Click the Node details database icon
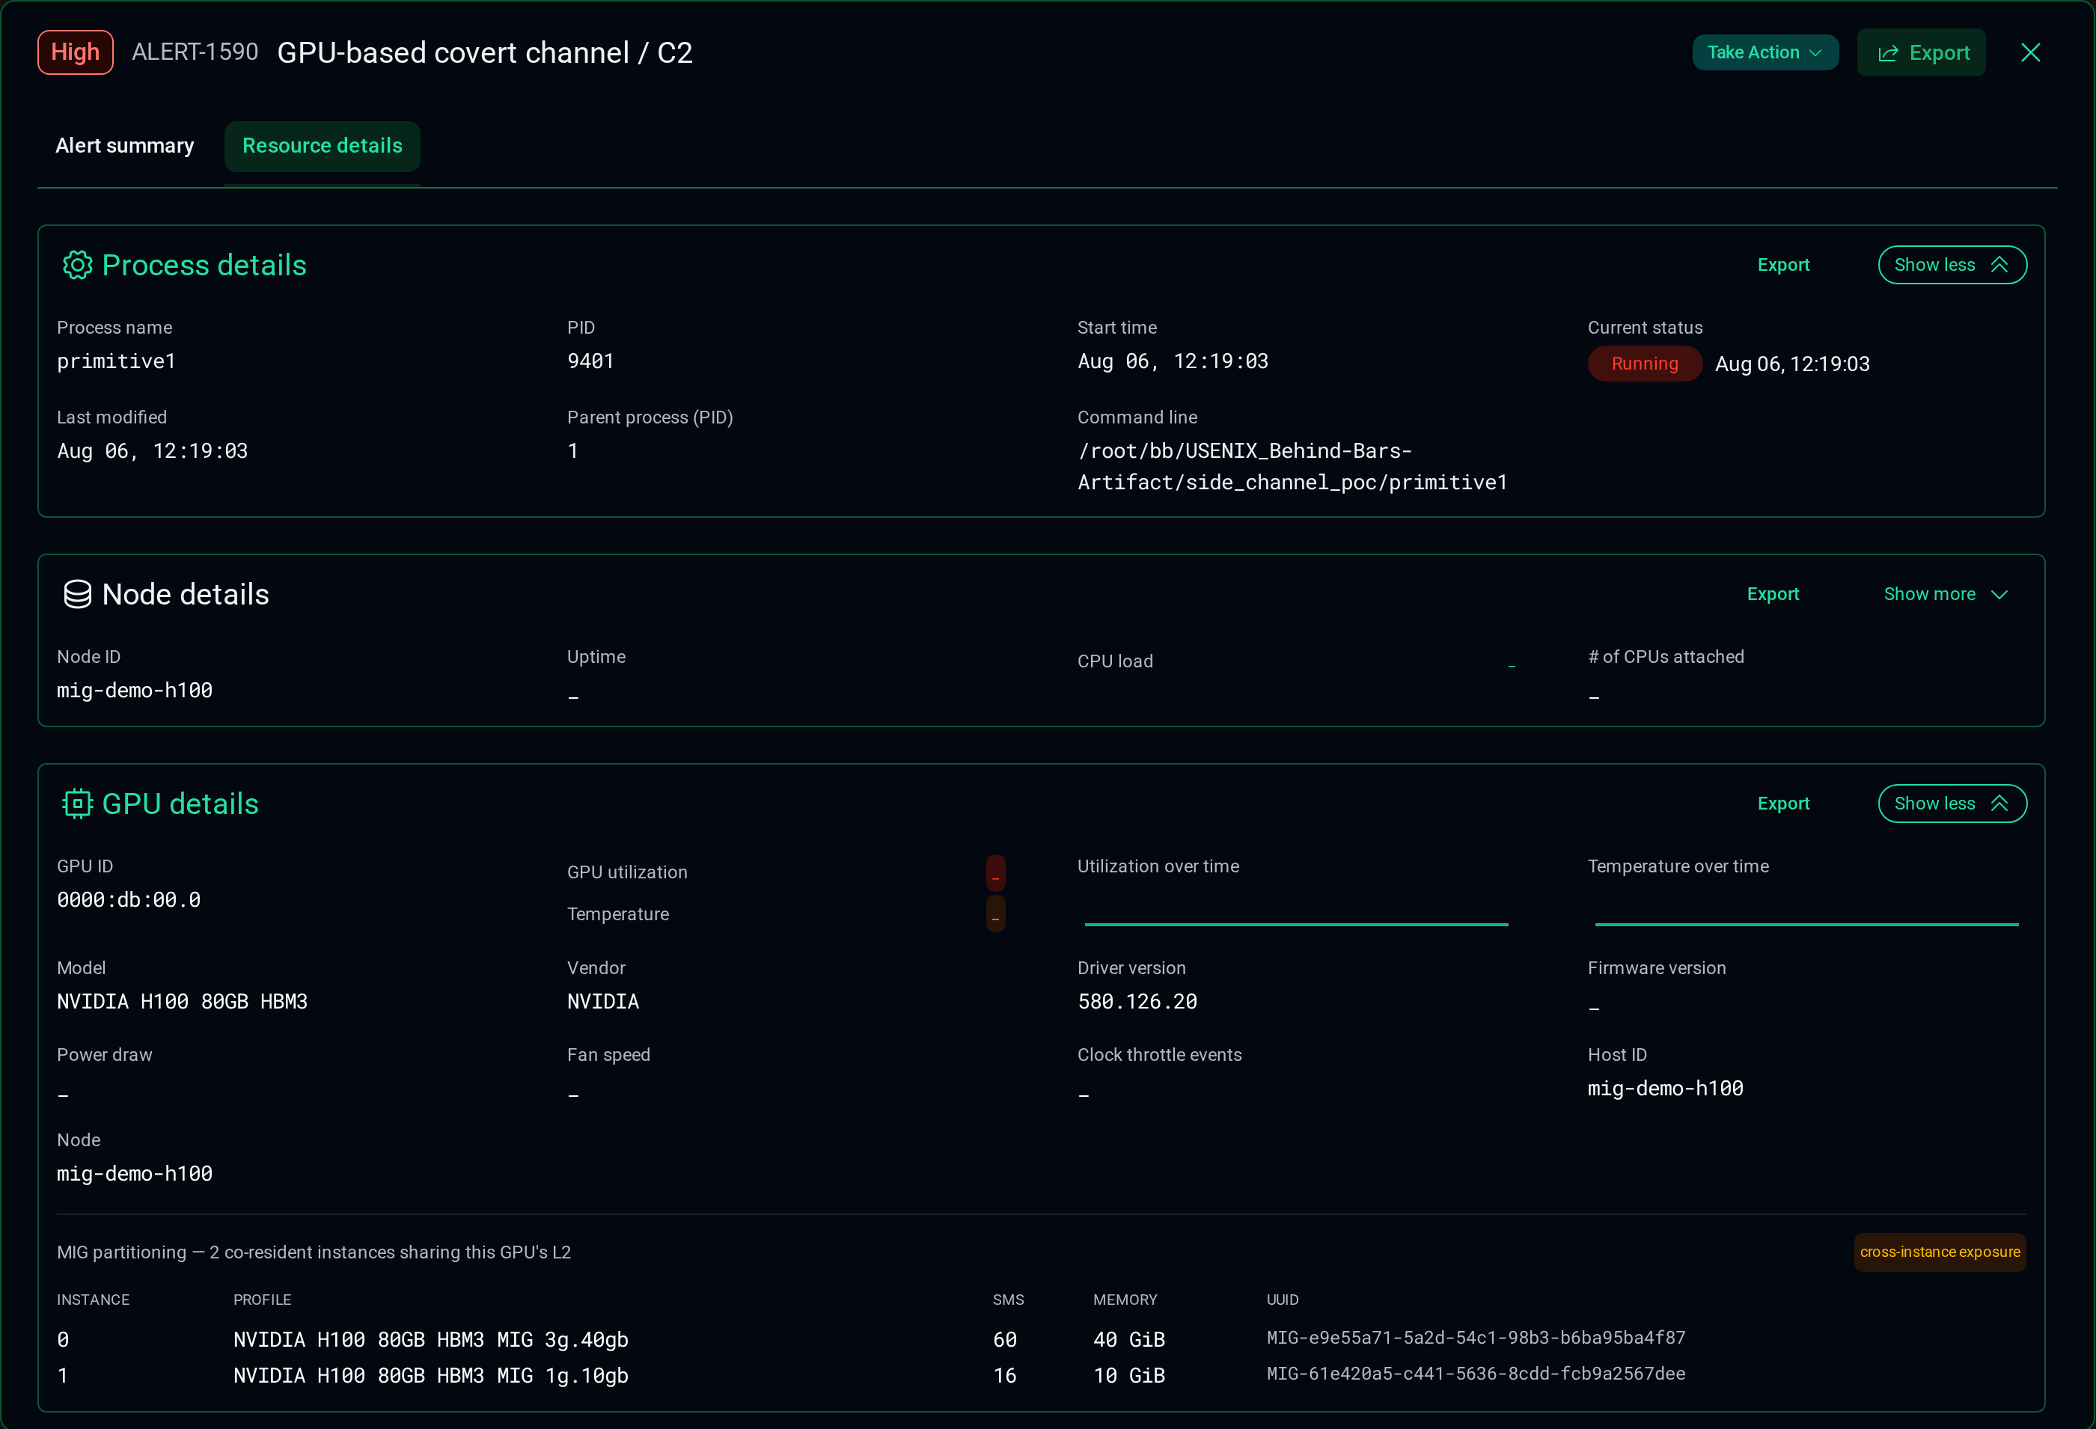 pos(78,594)
